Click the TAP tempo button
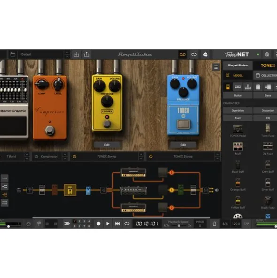The image size is (277, 278). (x=246, y=224)
